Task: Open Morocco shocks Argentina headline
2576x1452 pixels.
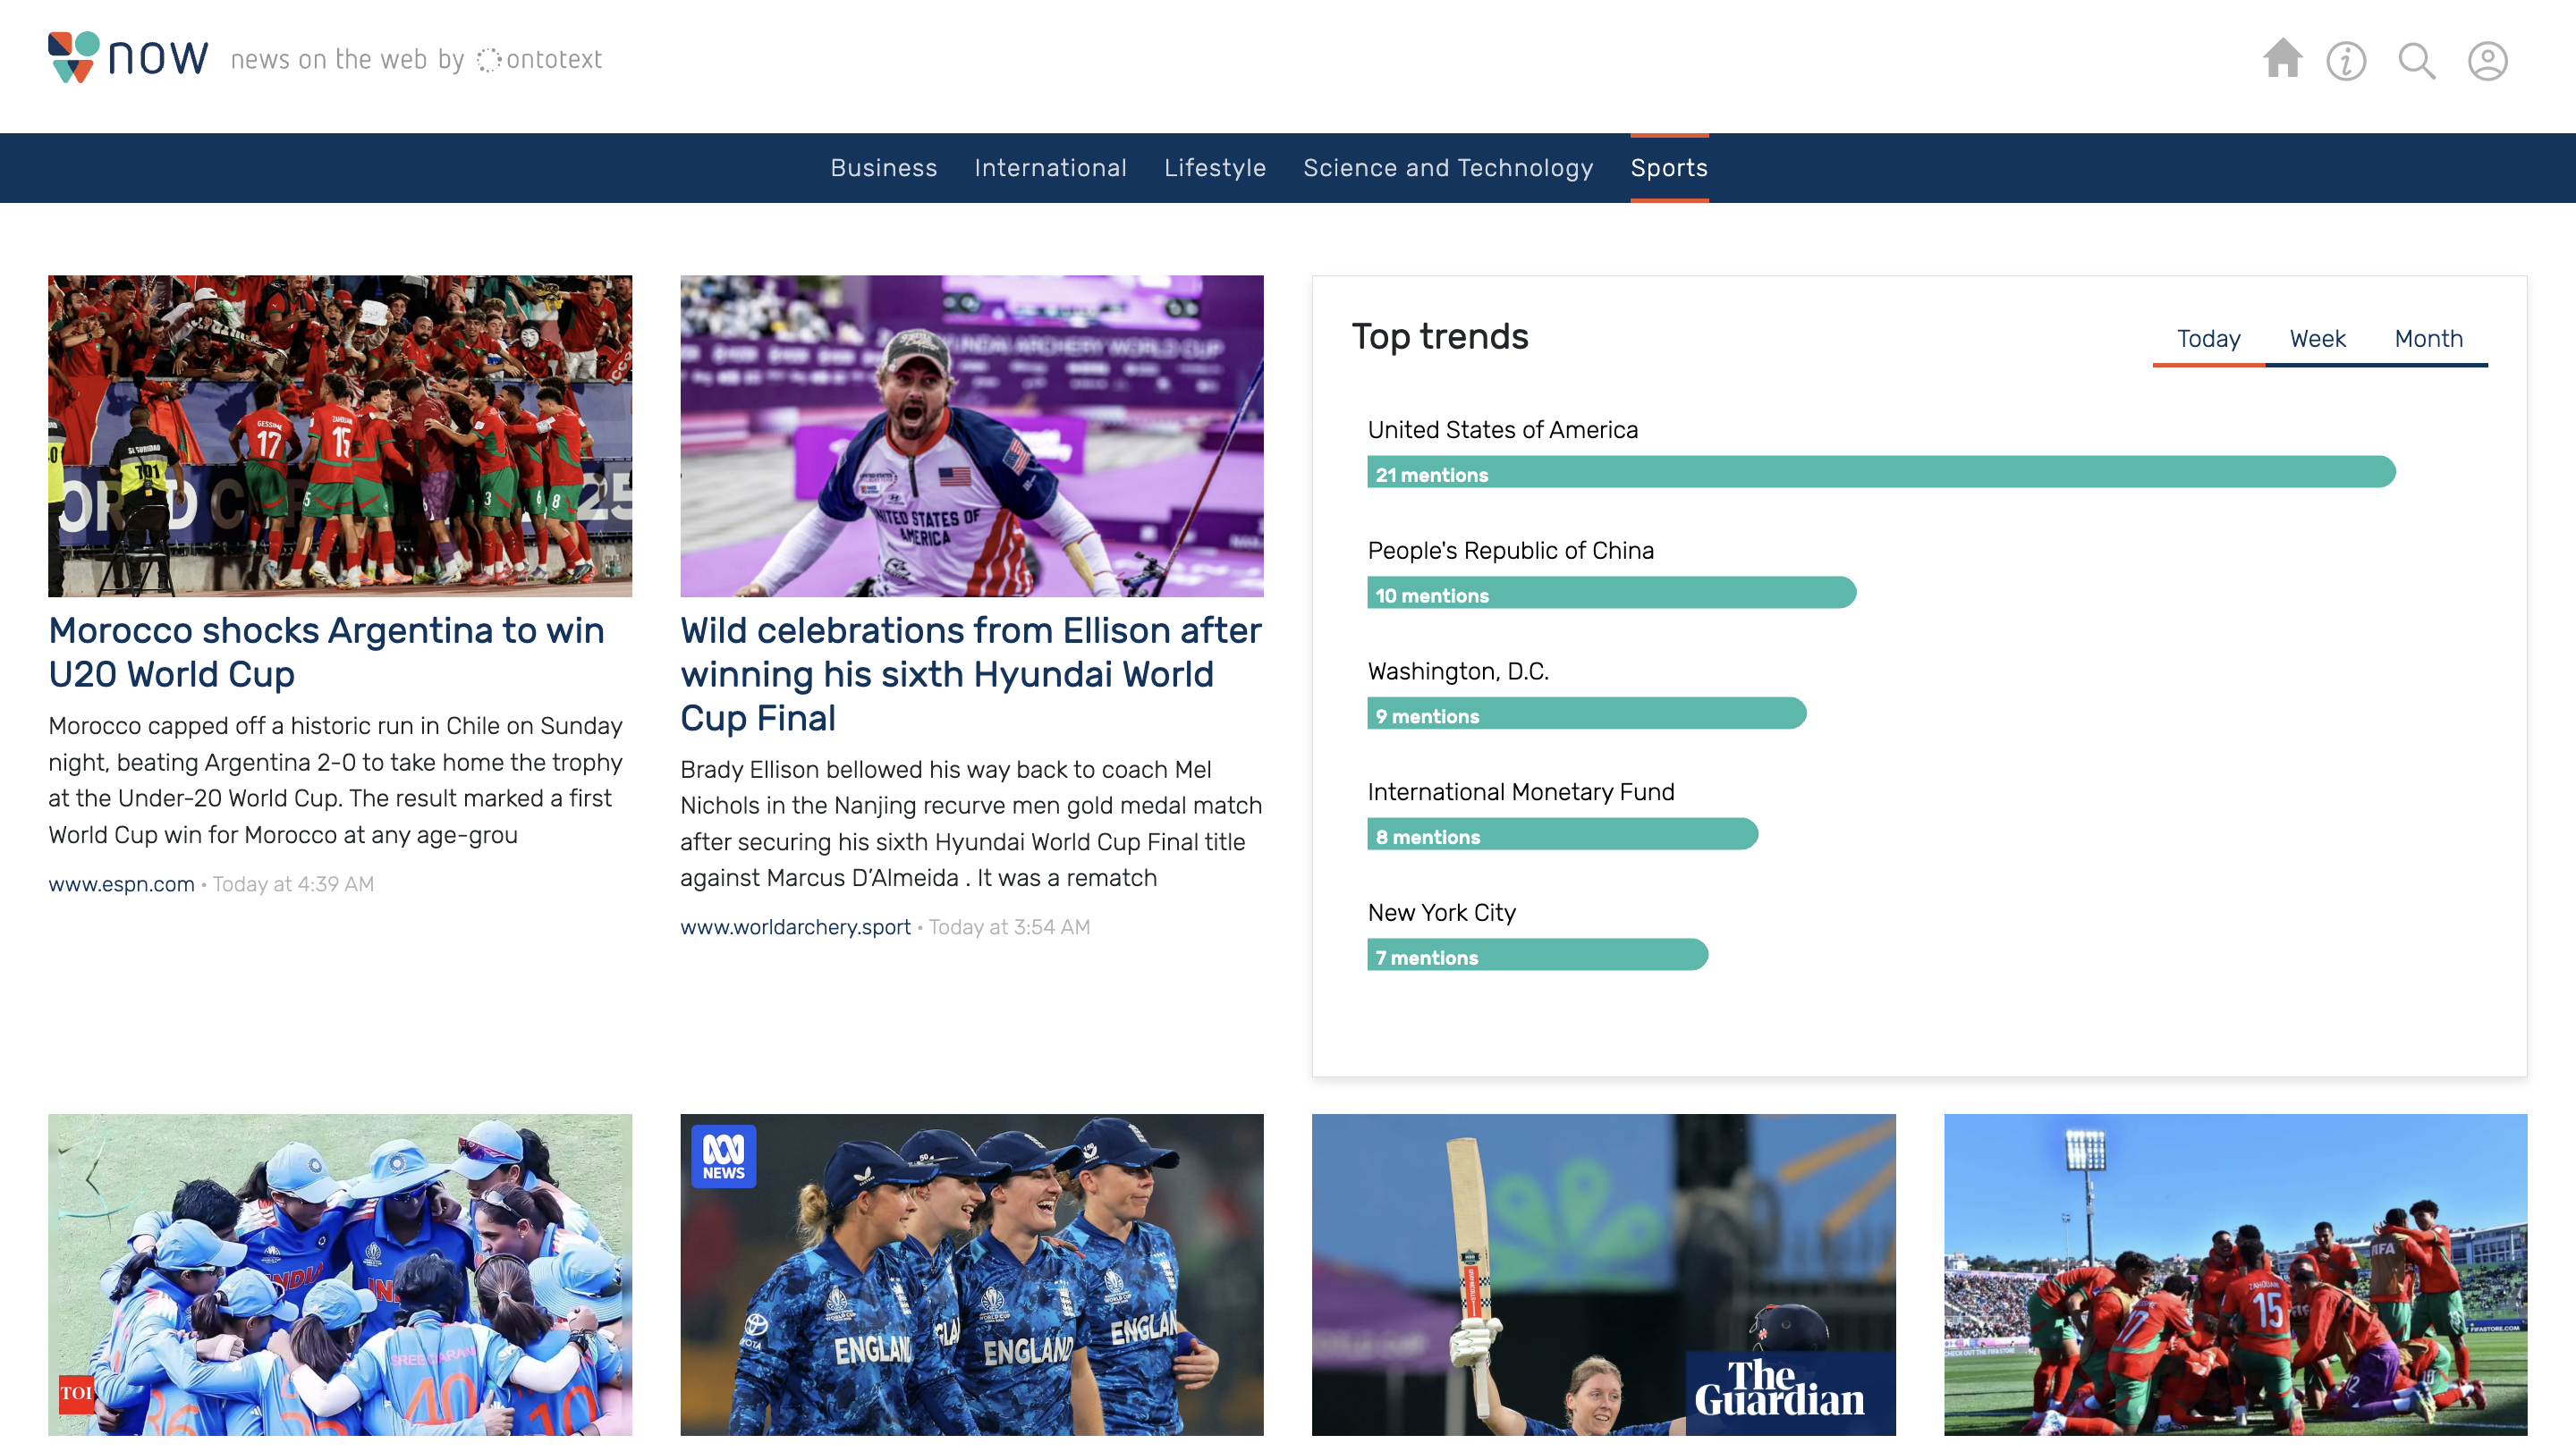Action: tap(326, 652)
